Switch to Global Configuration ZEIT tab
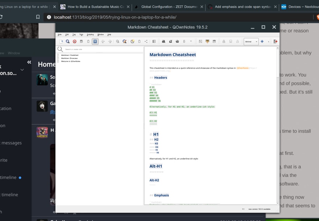The image size is (319, 221). coord(169,7)
